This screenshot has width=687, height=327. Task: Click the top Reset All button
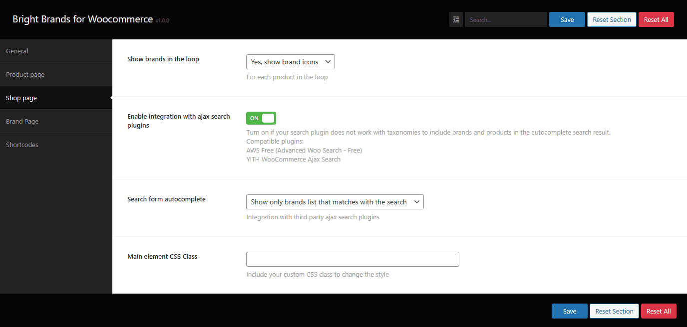[656, 19]
